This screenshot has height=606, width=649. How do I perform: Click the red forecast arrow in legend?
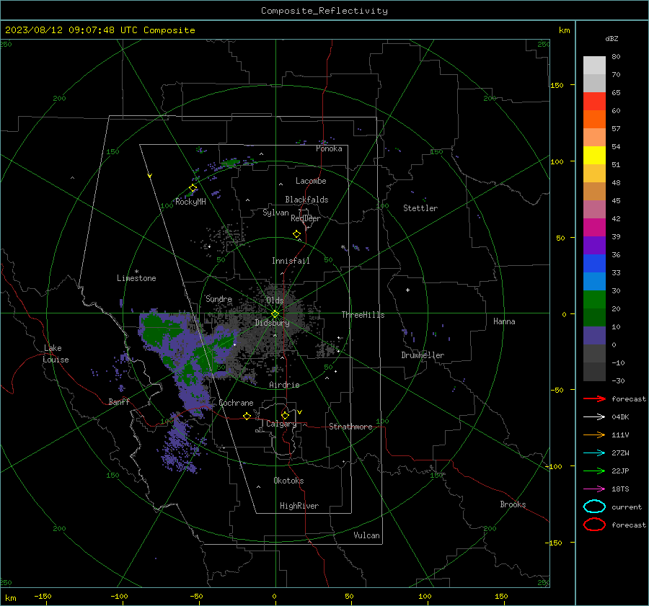pos(594,398)
